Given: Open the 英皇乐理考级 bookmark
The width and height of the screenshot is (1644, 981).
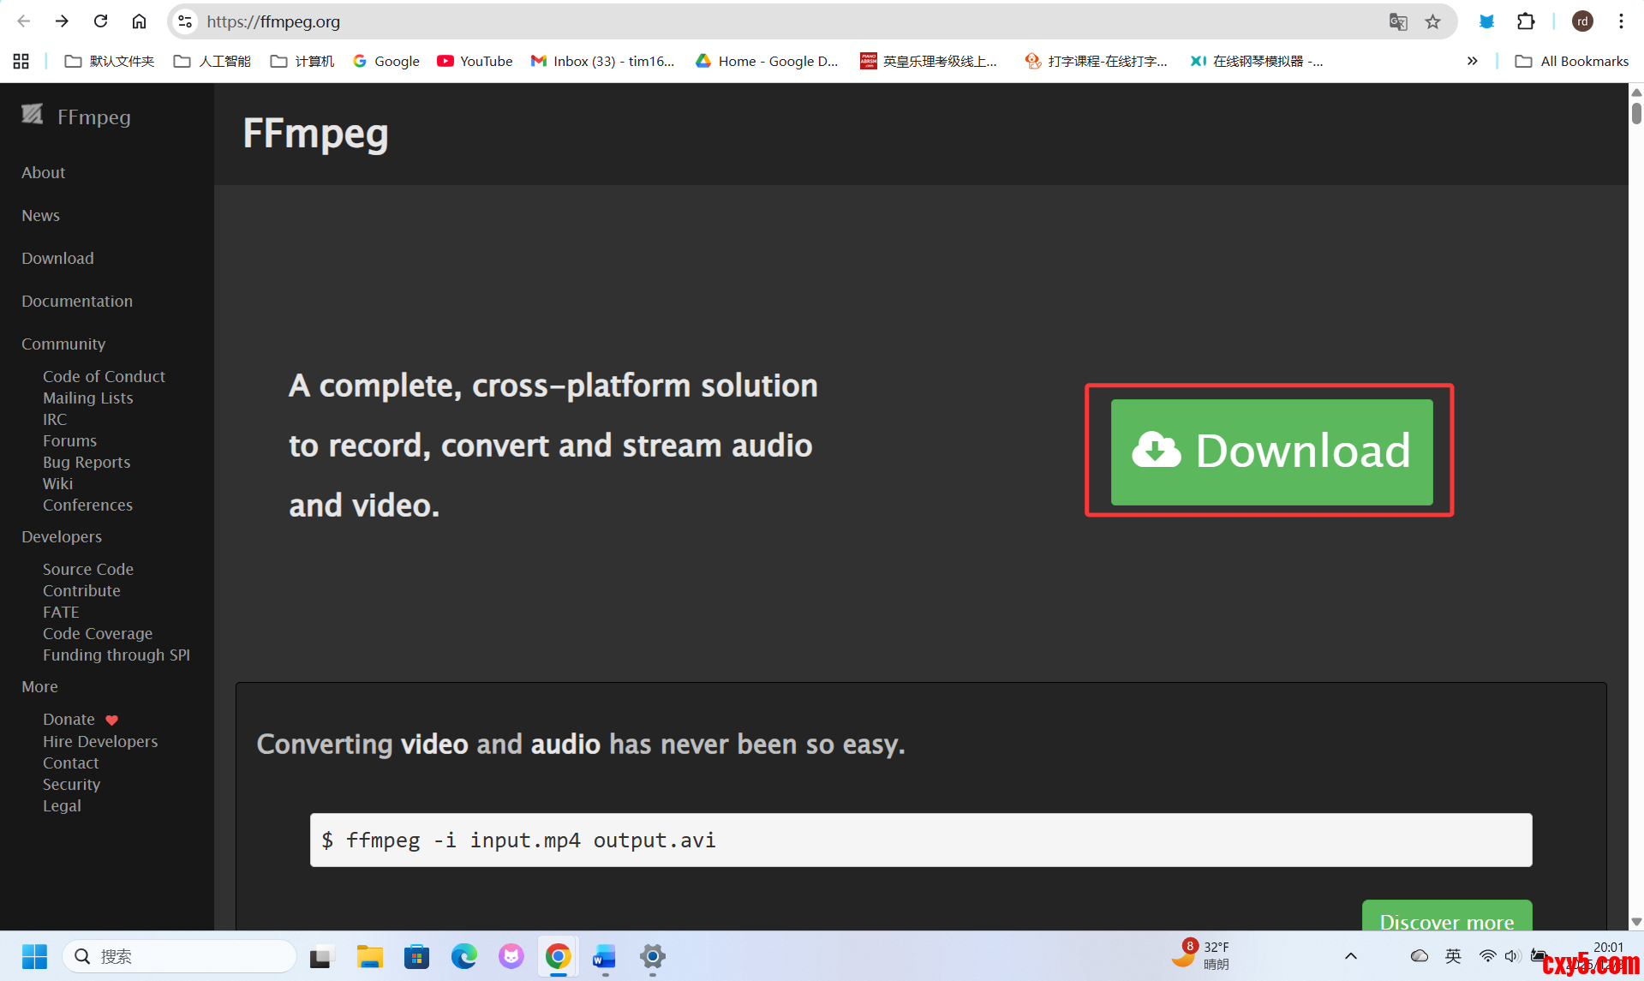Looking at the screenshot, I should [x=930, y=61].
